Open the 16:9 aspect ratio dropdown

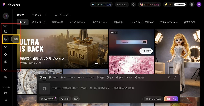coord(76,99)
